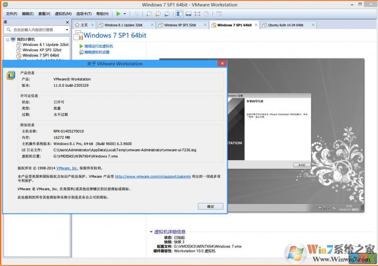Click the vmware-ui-7236.log path text

125,150
